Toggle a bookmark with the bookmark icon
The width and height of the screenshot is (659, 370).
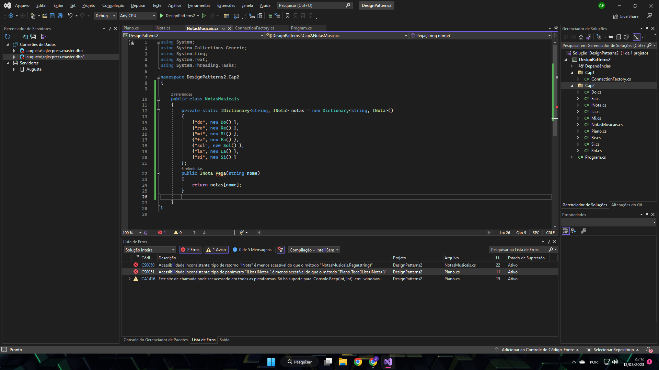288,16
